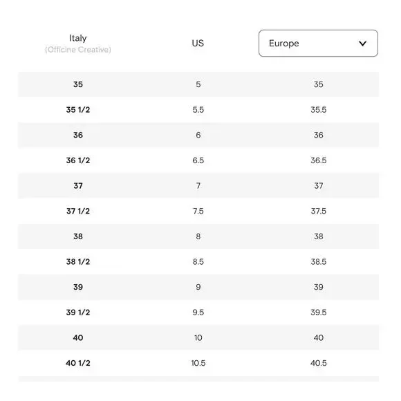Image resolution: width=401 pixels, height=401 pixels.
Task: Click Europe size 36.5 cell
Action: [319, 160]
